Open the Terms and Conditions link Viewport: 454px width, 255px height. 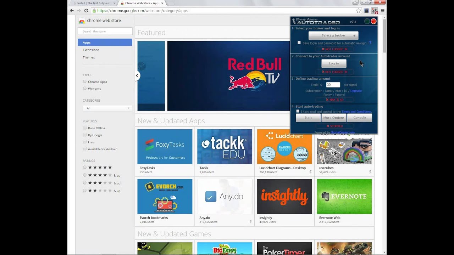356,112
